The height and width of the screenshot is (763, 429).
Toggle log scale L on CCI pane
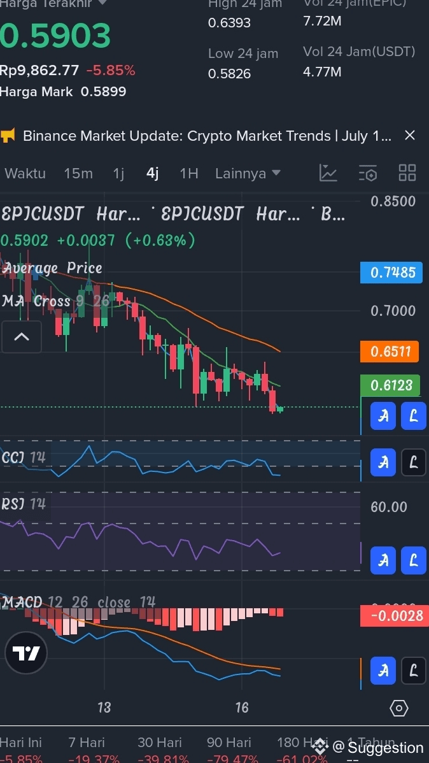point(414,462)
